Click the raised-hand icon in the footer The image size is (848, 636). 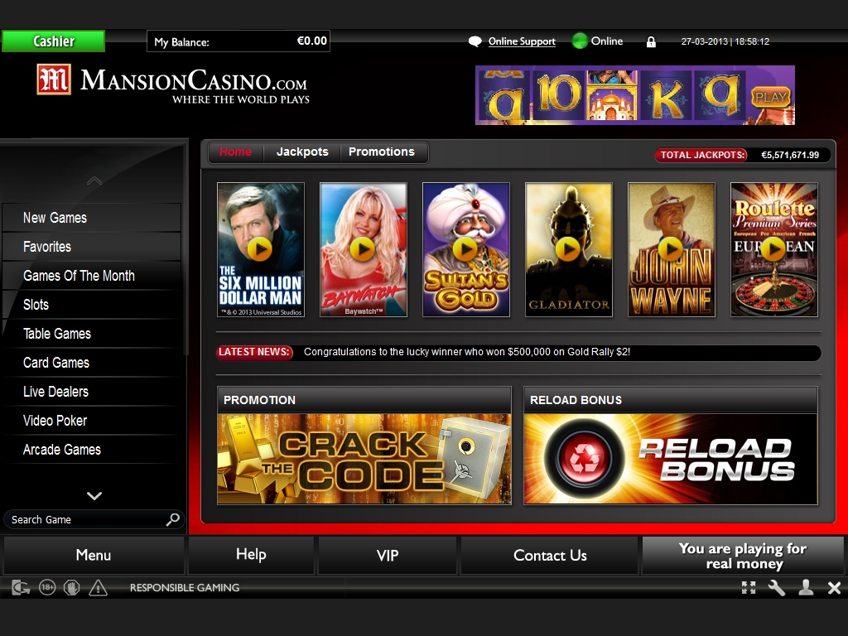(73, 588)
